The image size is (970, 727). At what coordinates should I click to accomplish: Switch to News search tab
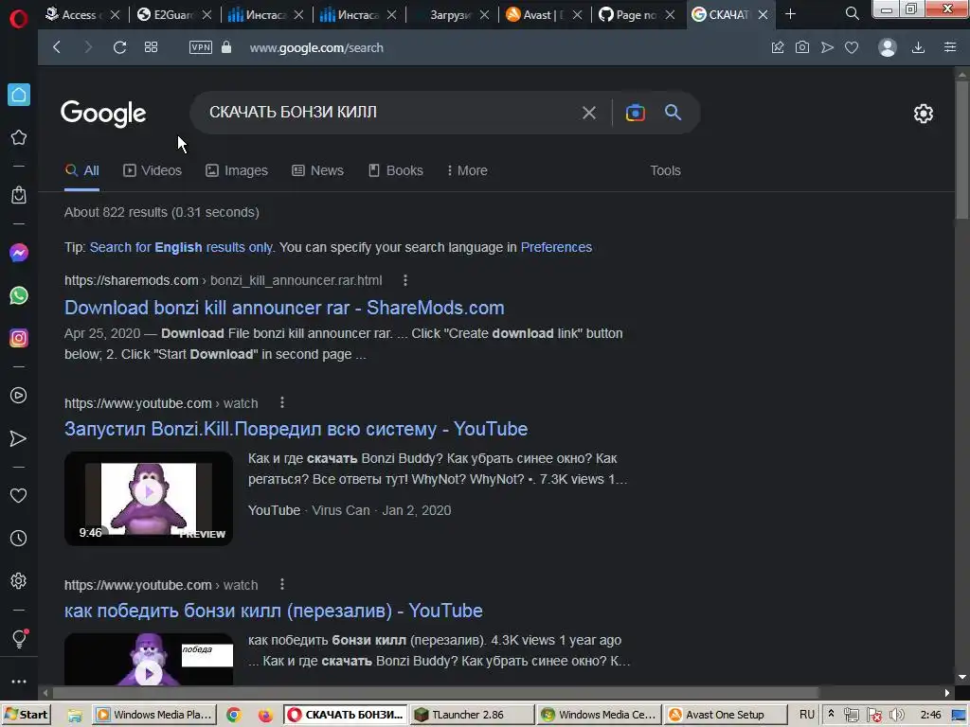click(318, 170)
